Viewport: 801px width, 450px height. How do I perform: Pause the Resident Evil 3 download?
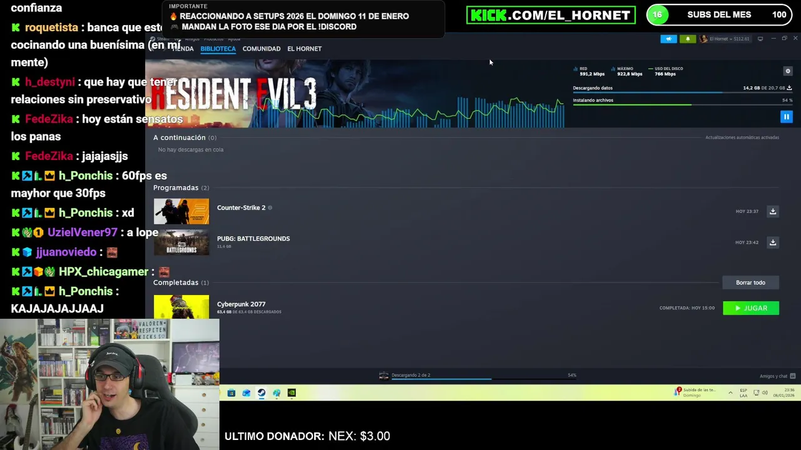[787, 117]
